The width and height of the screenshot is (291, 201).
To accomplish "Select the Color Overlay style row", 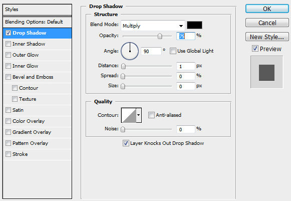I will 37,121.
